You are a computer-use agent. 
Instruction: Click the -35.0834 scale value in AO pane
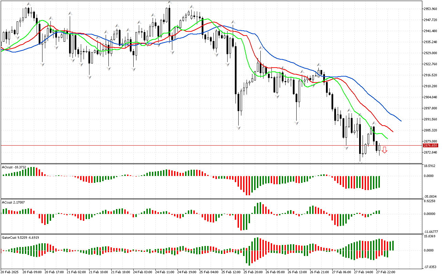pyautogui.click(x=431, y=196)
